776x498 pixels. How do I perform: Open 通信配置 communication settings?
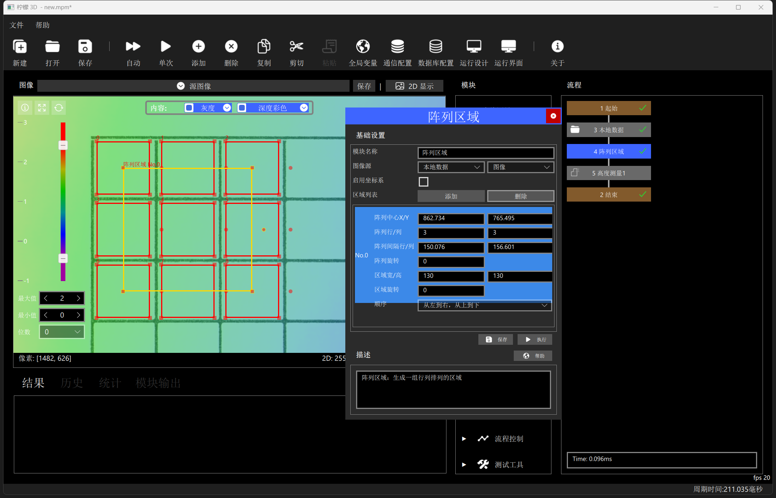pyautogui.click(x=397, y=46)
